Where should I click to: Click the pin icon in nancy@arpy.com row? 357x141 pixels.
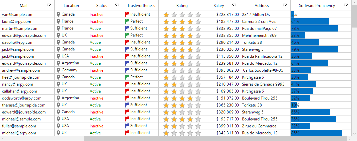tap(59, 84)
